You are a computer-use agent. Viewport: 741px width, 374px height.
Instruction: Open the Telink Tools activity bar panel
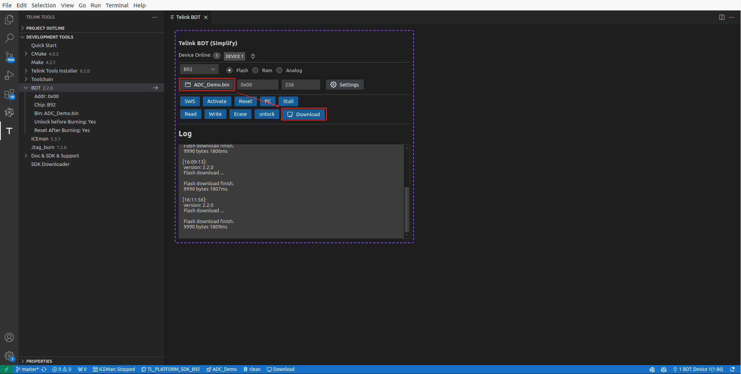point(9,131)
